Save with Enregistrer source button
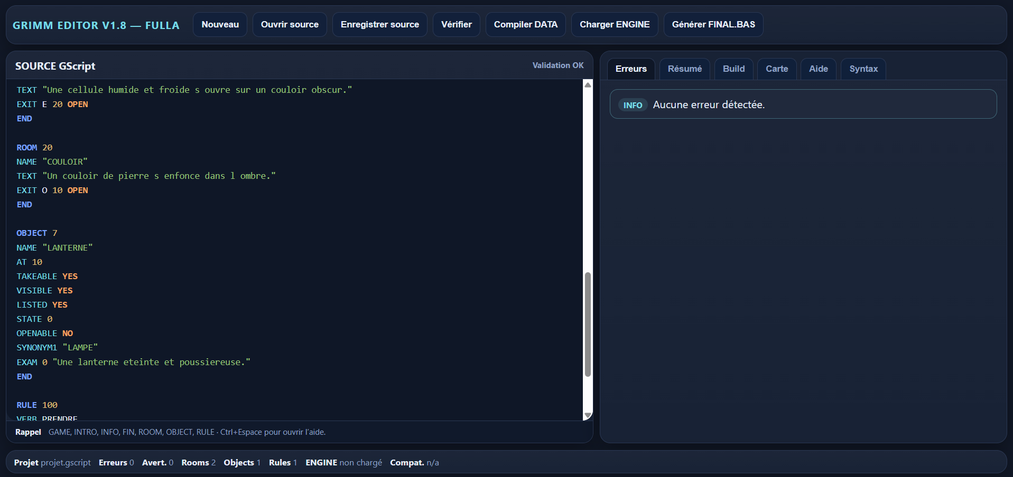1013x477 pixels. 379,25
